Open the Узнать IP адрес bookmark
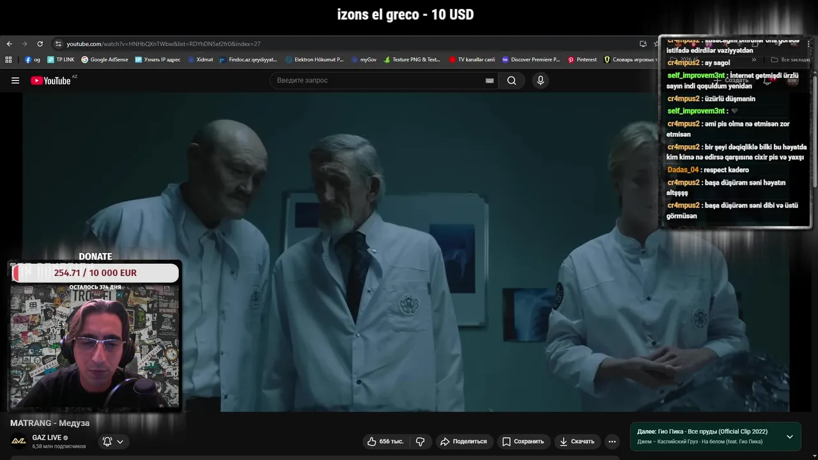The height and width of the screenshot is (460, 818). (157, 59)
